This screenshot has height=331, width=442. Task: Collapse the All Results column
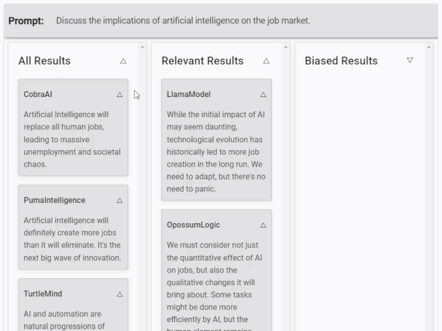(123, 61)
